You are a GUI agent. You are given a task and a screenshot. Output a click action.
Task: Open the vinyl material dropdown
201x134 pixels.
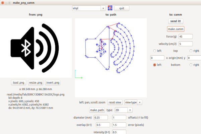pyautogui.click(x=89, y=8)
